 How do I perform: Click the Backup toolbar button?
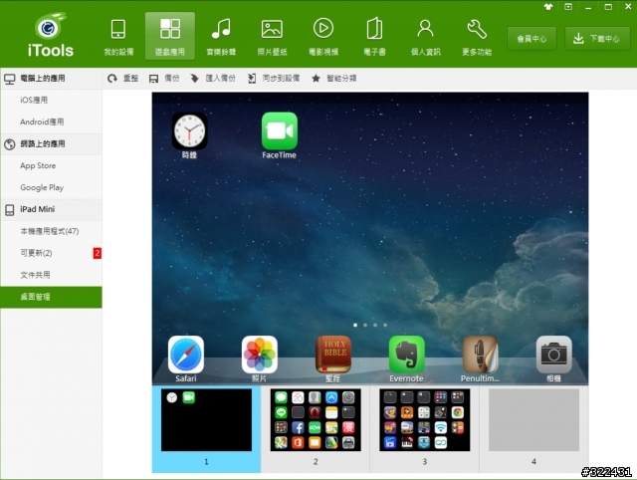point(164,79)
